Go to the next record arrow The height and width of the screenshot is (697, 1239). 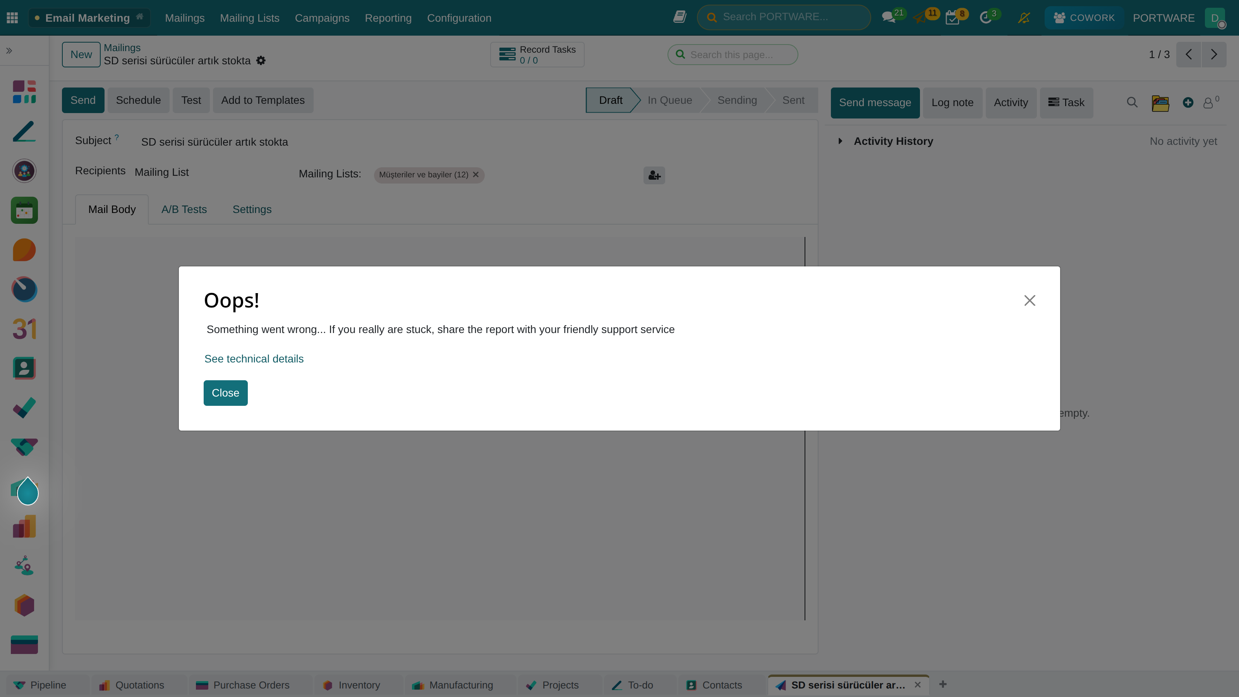1214,54
